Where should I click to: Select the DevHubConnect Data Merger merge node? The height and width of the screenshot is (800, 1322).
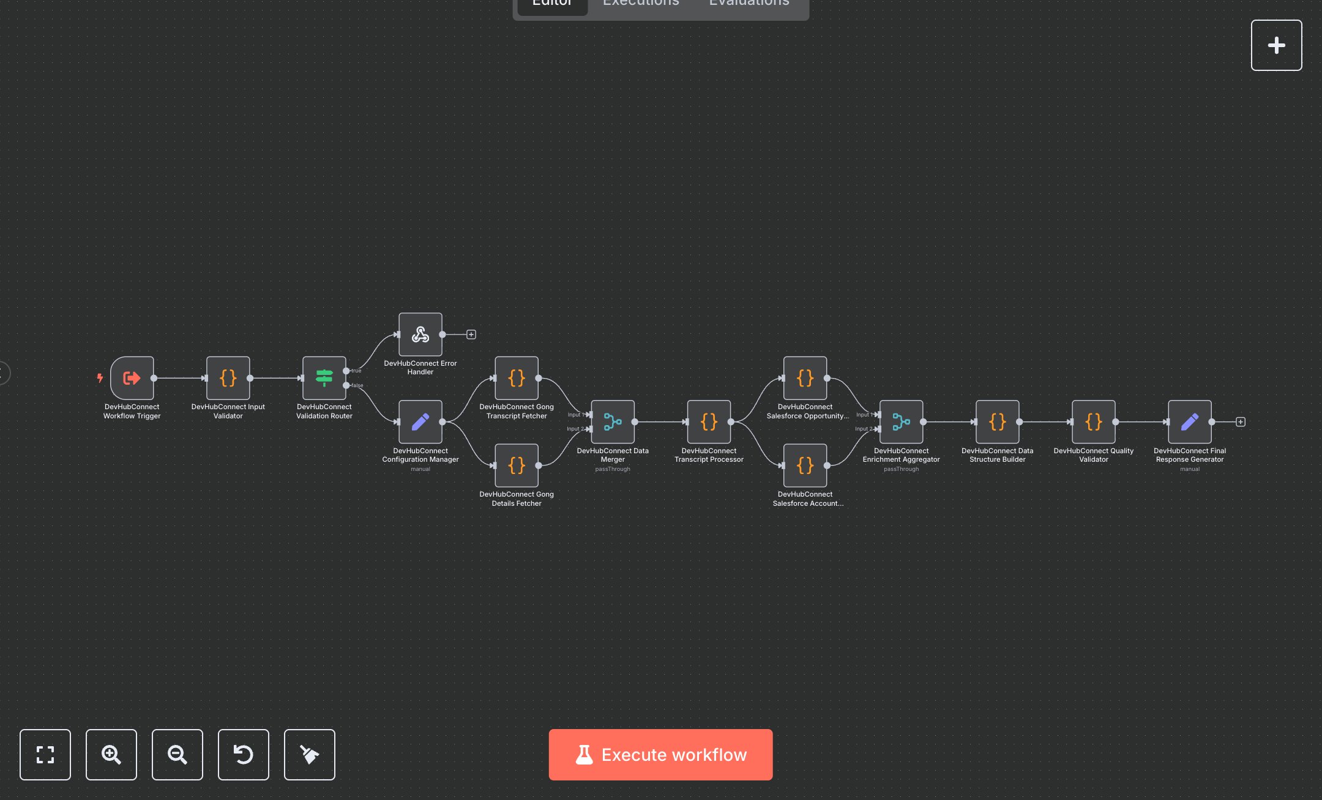coord(612,422)
